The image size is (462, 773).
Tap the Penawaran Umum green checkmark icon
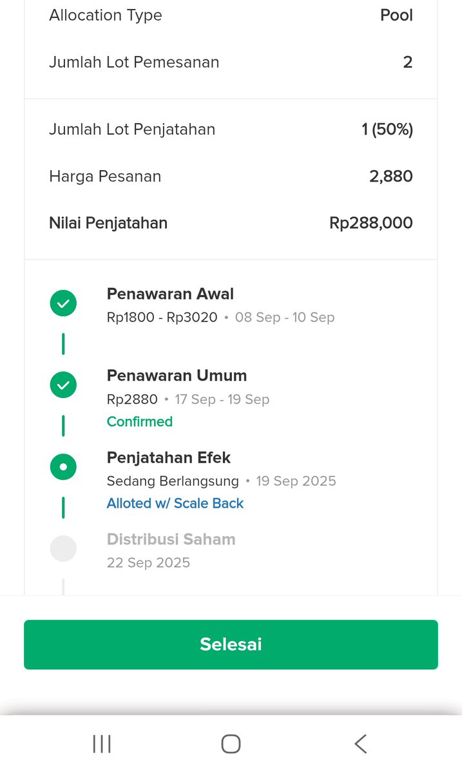[x=63, y=385]
